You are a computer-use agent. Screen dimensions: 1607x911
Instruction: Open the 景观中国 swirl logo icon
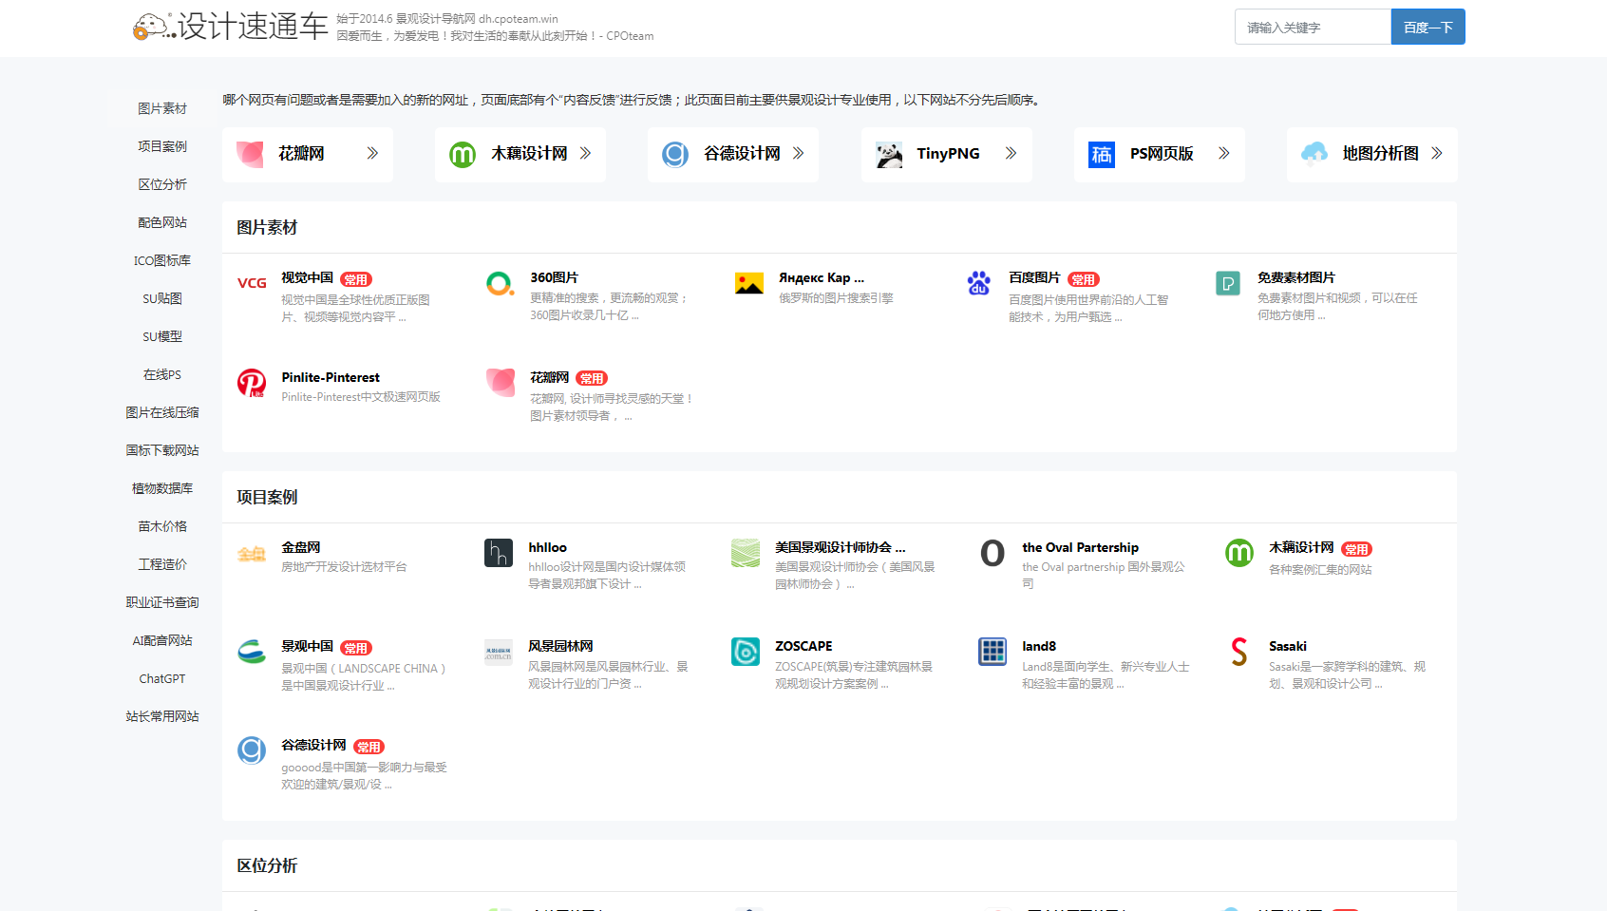click(252, 652)
